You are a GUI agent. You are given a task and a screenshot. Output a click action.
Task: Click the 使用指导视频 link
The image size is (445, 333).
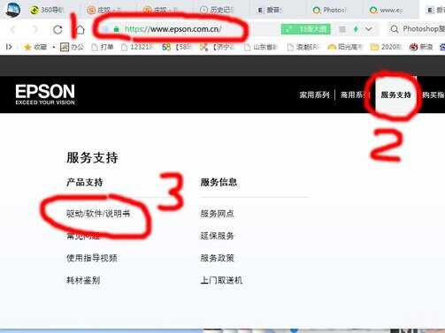(x=92, y=258)
